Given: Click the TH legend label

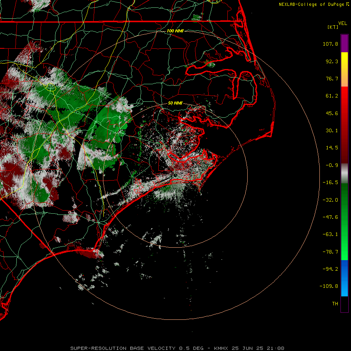Looking at the screenshot, I should [x=335, y=304].
